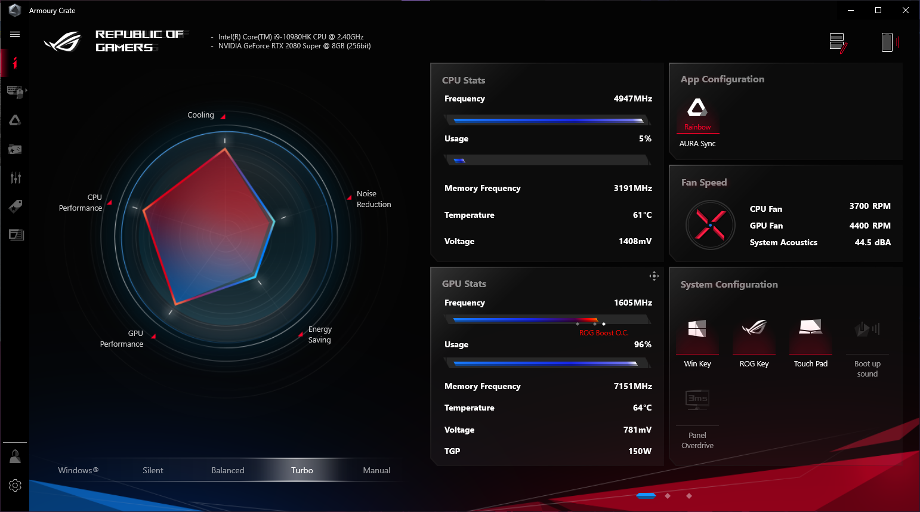The image size is (920, 512).
Task: Open the Featured deals tag icon
Action: [15, 206]
